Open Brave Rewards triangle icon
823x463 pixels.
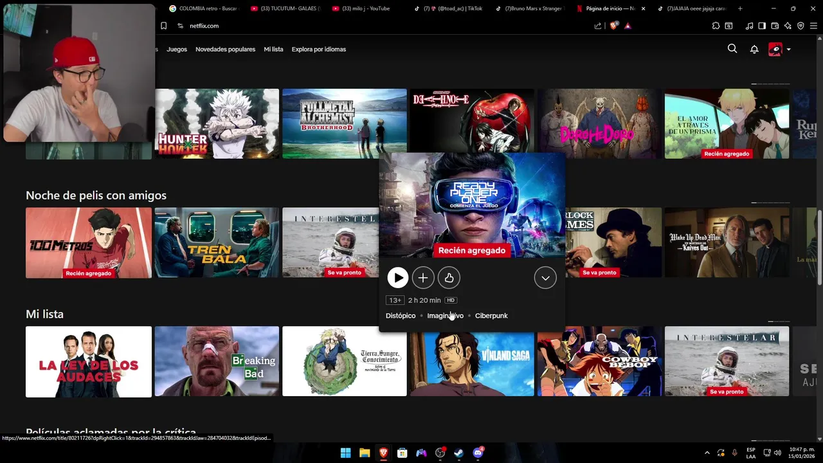click(628, 26)
